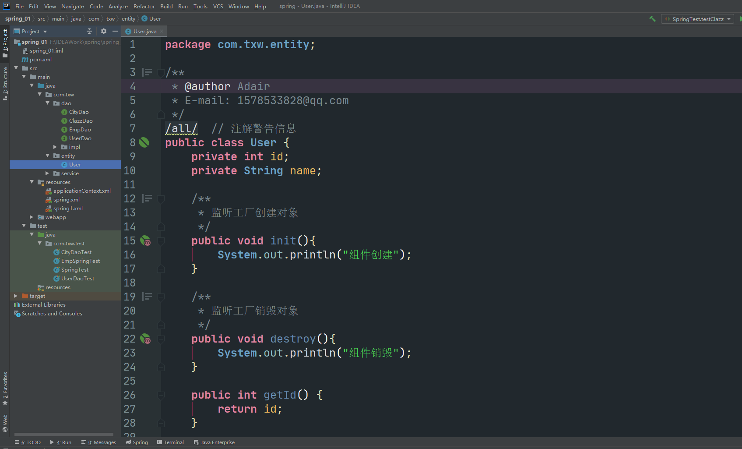Collapse the dao package node
742x449 pixels.
click(48, 103)
